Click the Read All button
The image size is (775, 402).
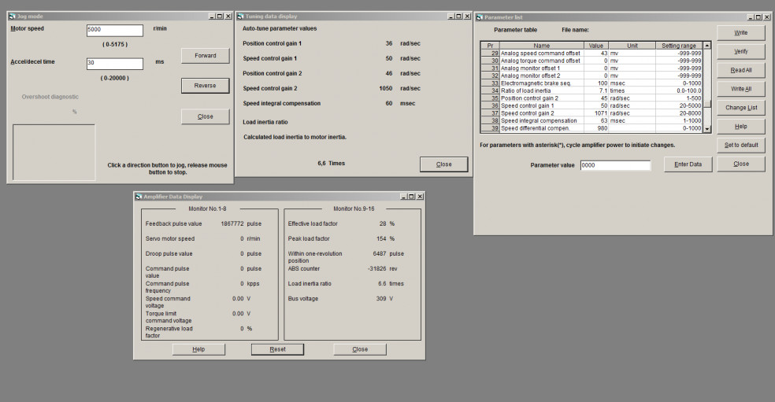point(741,71)
